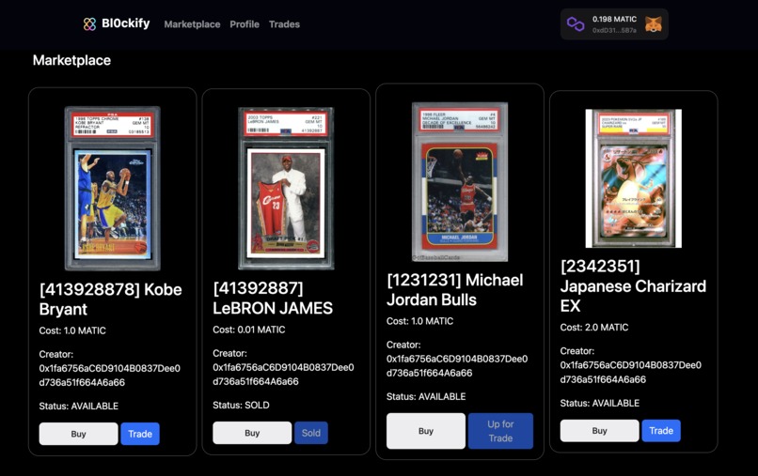Click the MetaMask fox icon
Viewport: 758px width, 476px height.
(x=654, y=24)
